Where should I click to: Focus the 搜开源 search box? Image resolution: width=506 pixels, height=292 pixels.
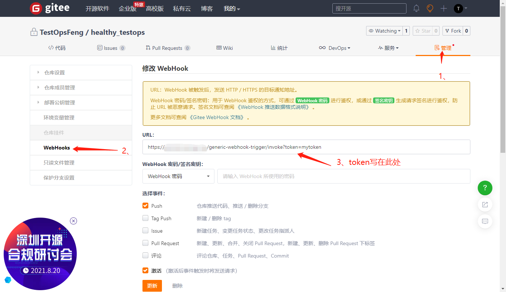369,8
